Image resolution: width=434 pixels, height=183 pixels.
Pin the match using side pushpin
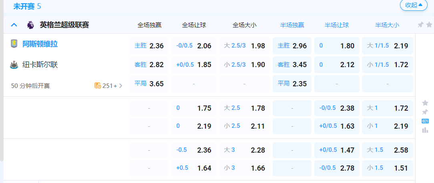425,112
